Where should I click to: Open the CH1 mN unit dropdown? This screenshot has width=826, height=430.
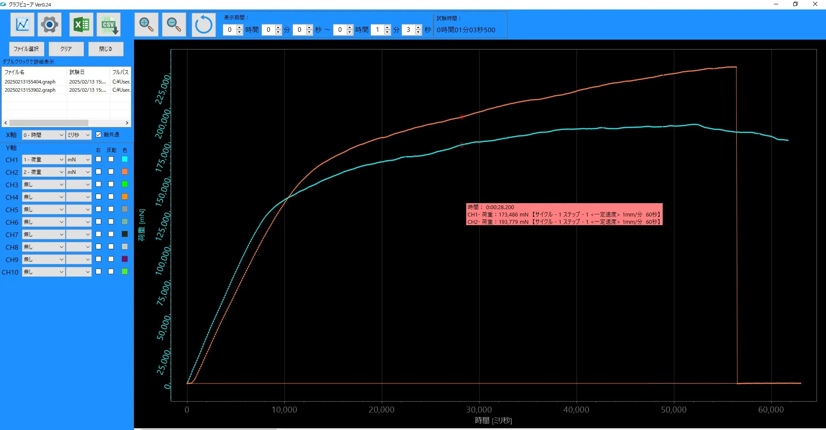point(79,160)
